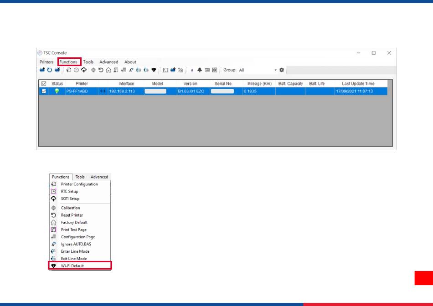Image resolution: width=433 pixels, height=306 pixels.
Task: Choose Printer Configuration from the Functions dropdown
Action: coord(80,184)
